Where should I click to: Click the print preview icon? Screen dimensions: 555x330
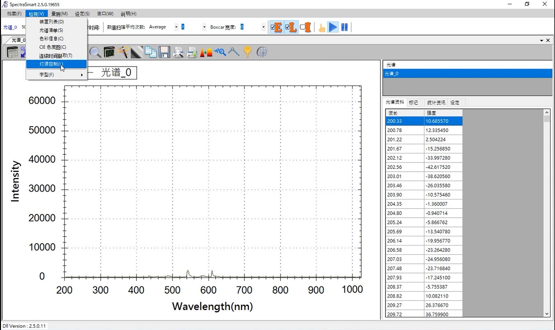(x=178, y=52)
